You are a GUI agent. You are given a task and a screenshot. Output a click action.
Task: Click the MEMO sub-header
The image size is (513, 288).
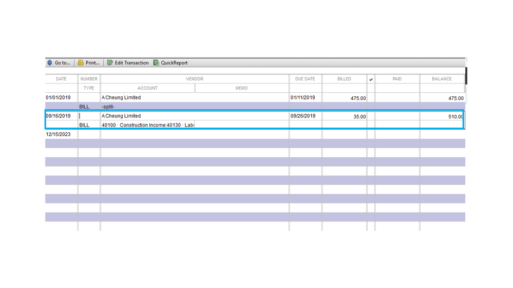coord(241,88)
